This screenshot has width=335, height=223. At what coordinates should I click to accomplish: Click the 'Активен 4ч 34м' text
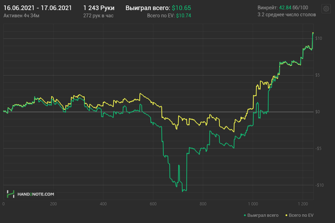22,16
